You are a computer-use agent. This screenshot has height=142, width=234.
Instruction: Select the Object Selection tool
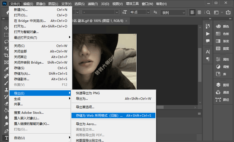point(6,48)
